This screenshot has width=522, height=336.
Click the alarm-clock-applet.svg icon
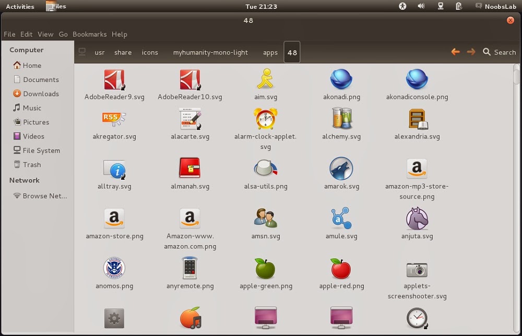(x=265, y=118)
